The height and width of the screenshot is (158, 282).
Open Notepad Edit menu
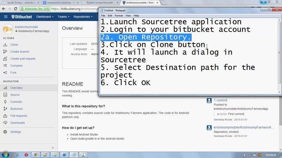[110, 16]
